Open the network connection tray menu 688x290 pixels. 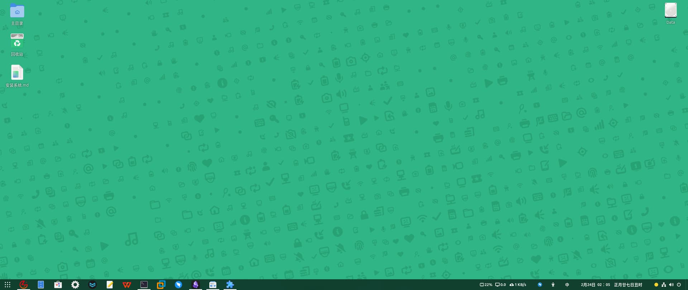point(664,285)
